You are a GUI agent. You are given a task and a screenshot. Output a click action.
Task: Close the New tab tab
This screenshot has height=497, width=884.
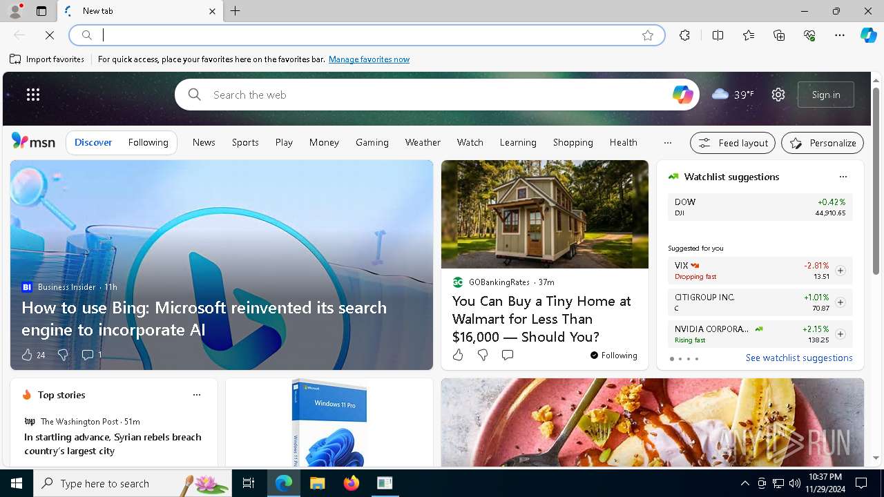(213, 11)
